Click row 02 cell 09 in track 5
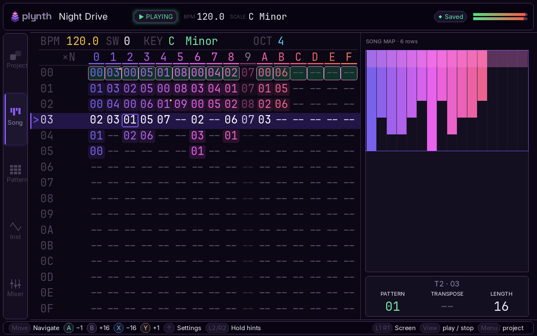 pyautogui.click(x=180, y=104)
